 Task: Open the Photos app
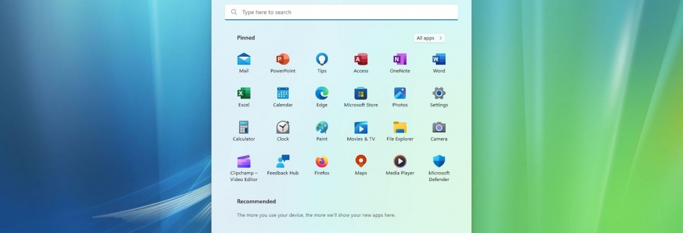pyautogui.click(x=400, y=97)
